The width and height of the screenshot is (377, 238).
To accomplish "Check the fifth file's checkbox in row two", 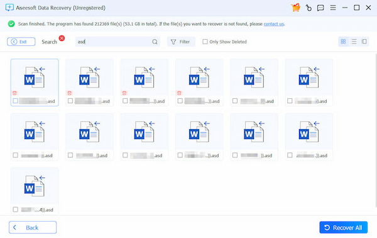I will [235, 155].
